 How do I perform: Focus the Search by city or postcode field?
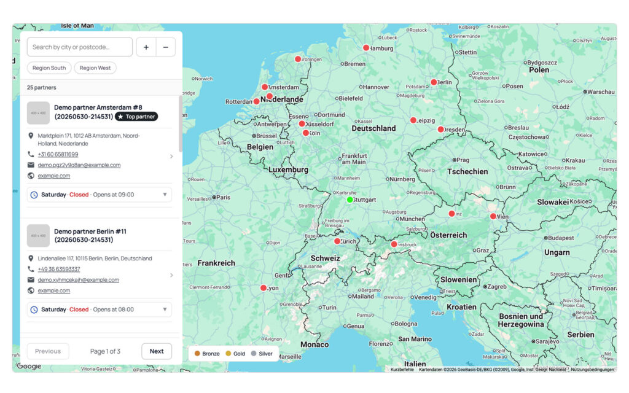[80, 47]
